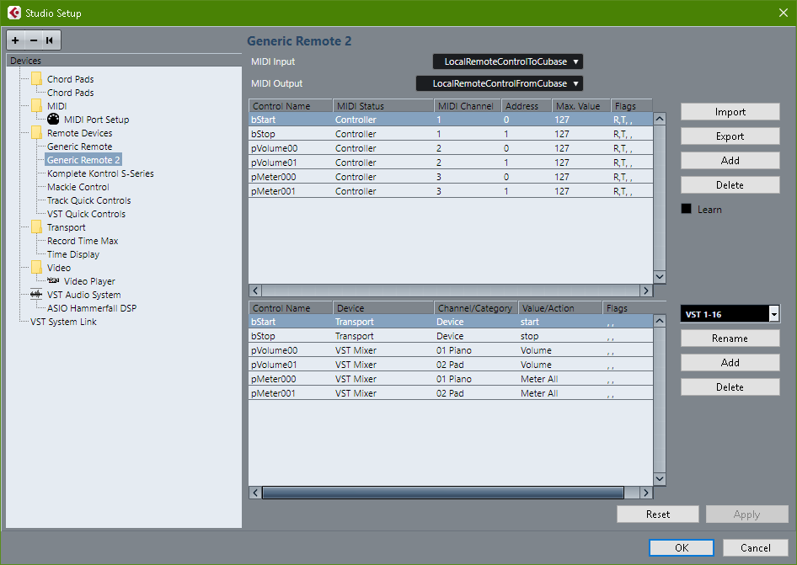This screenshot has height=565, width=797.
Task: Select VST Quick Controls entry
Action: [x=87, y=214]
